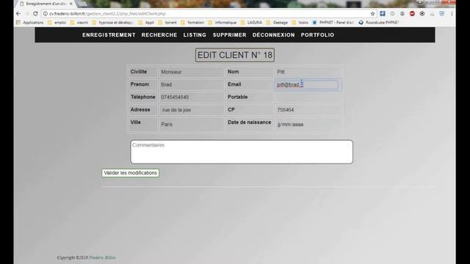Click the blue shield extension icon
The width and height of the screenshot is (470, 264).
(x=442, y=14)
